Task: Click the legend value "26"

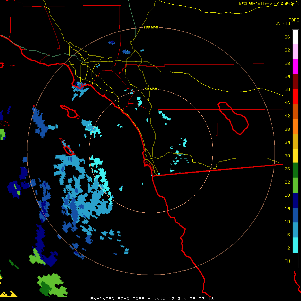Action: tap(287, 169)
